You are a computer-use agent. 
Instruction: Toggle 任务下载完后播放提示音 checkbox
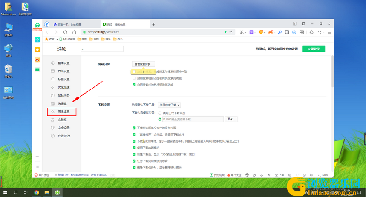pyautogui.click(x=134, y=161)
